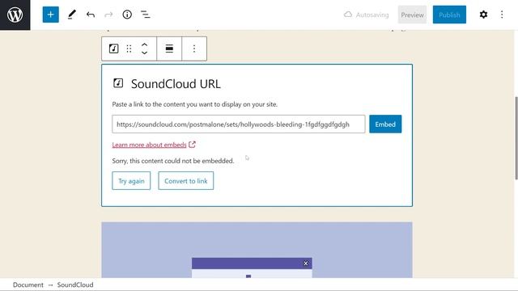The image size is (518, 291).
Task: Redo the last undone change
Action: click(108, 15)
